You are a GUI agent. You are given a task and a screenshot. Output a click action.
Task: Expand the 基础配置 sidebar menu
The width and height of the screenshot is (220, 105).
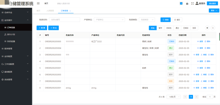(16, 72)
